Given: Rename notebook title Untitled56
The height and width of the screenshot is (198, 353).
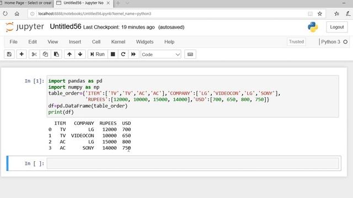Looking at the screenshot, I should 66,27.
